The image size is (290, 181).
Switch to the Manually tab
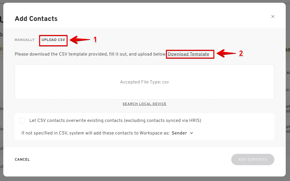pos(24,40)
